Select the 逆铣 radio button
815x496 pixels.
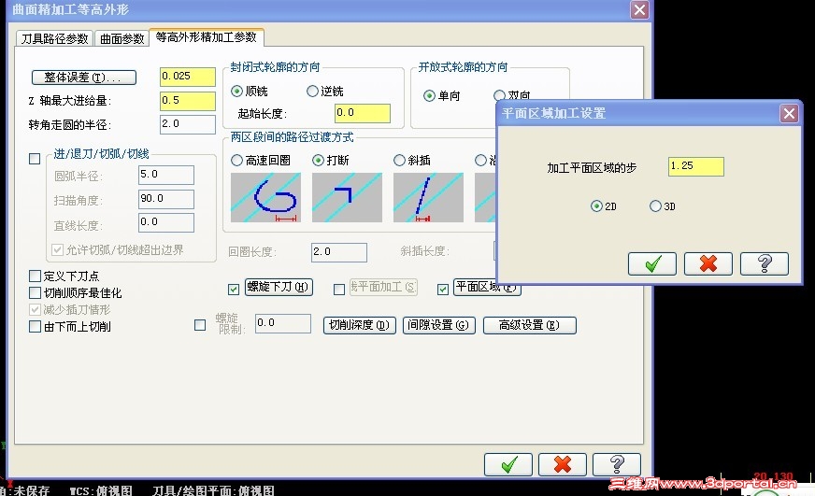coord(312,92)
